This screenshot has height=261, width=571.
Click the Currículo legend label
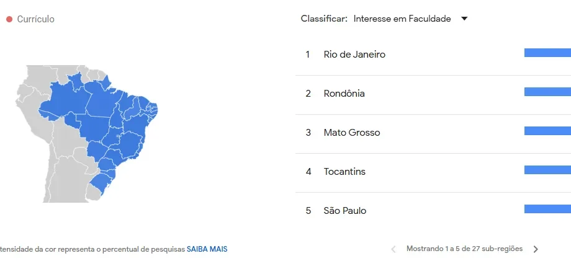click(x=36, y=19)
